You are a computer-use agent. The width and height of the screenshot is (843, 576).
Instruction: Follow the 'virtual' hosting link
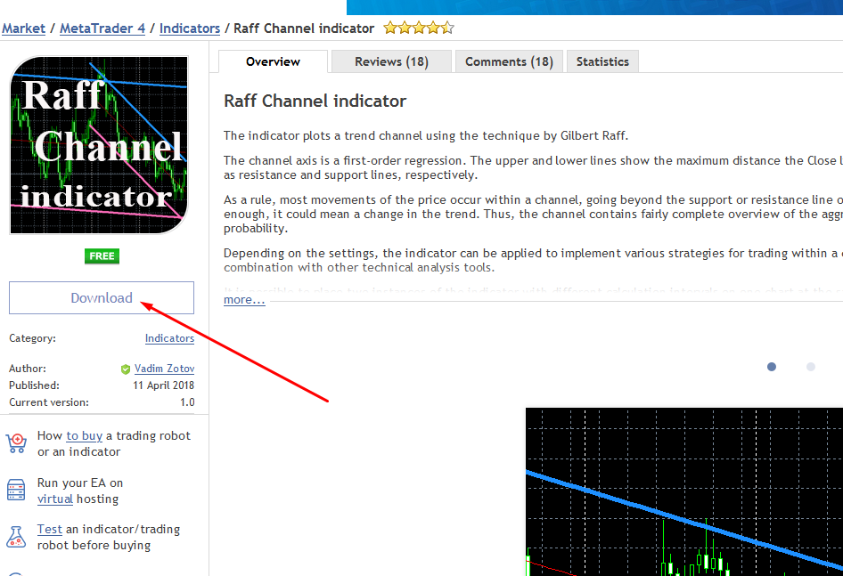click(x=55, y=499)
